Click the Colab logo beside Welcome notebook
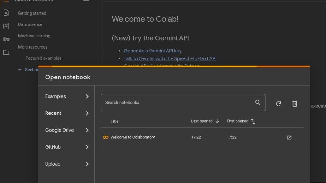This screenshot has width=326, height=183. click(x=106, y=137)
